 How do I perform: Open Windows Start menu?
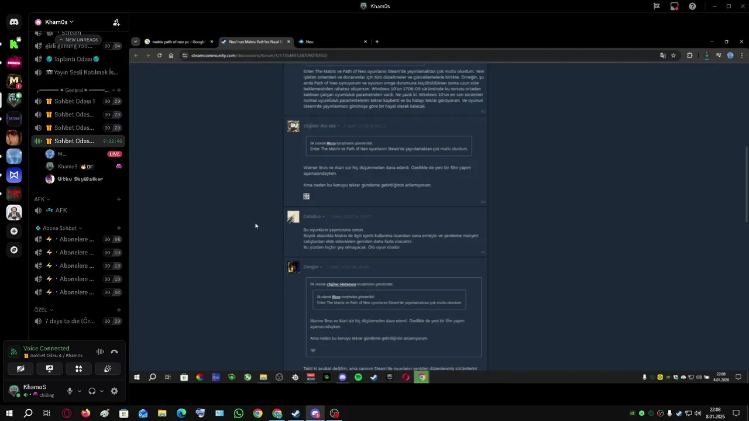tap(9, 413)
